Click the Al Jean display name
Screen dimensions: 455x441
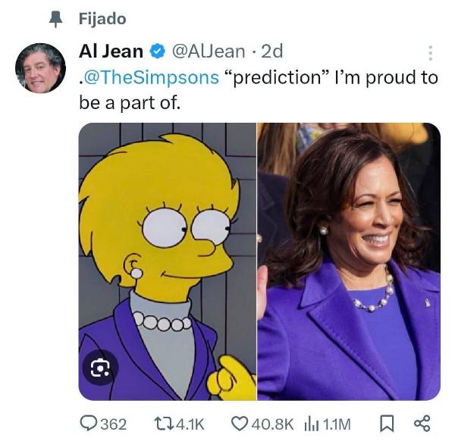coord(111,52)
